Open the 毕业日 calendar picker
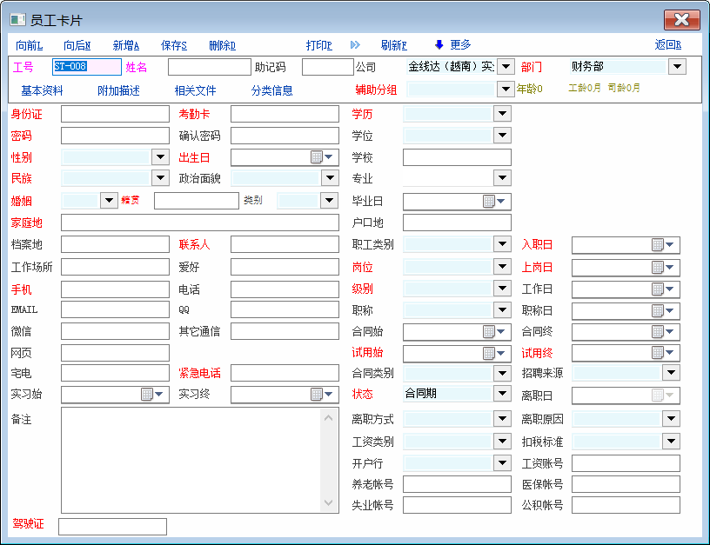710x545 pixels. click(x=489, y=201)
